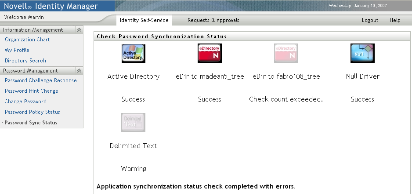Click the 'eDir to fabio108_tree' label
The height and width of the screenshot is (196, 412).
[286, 76]
